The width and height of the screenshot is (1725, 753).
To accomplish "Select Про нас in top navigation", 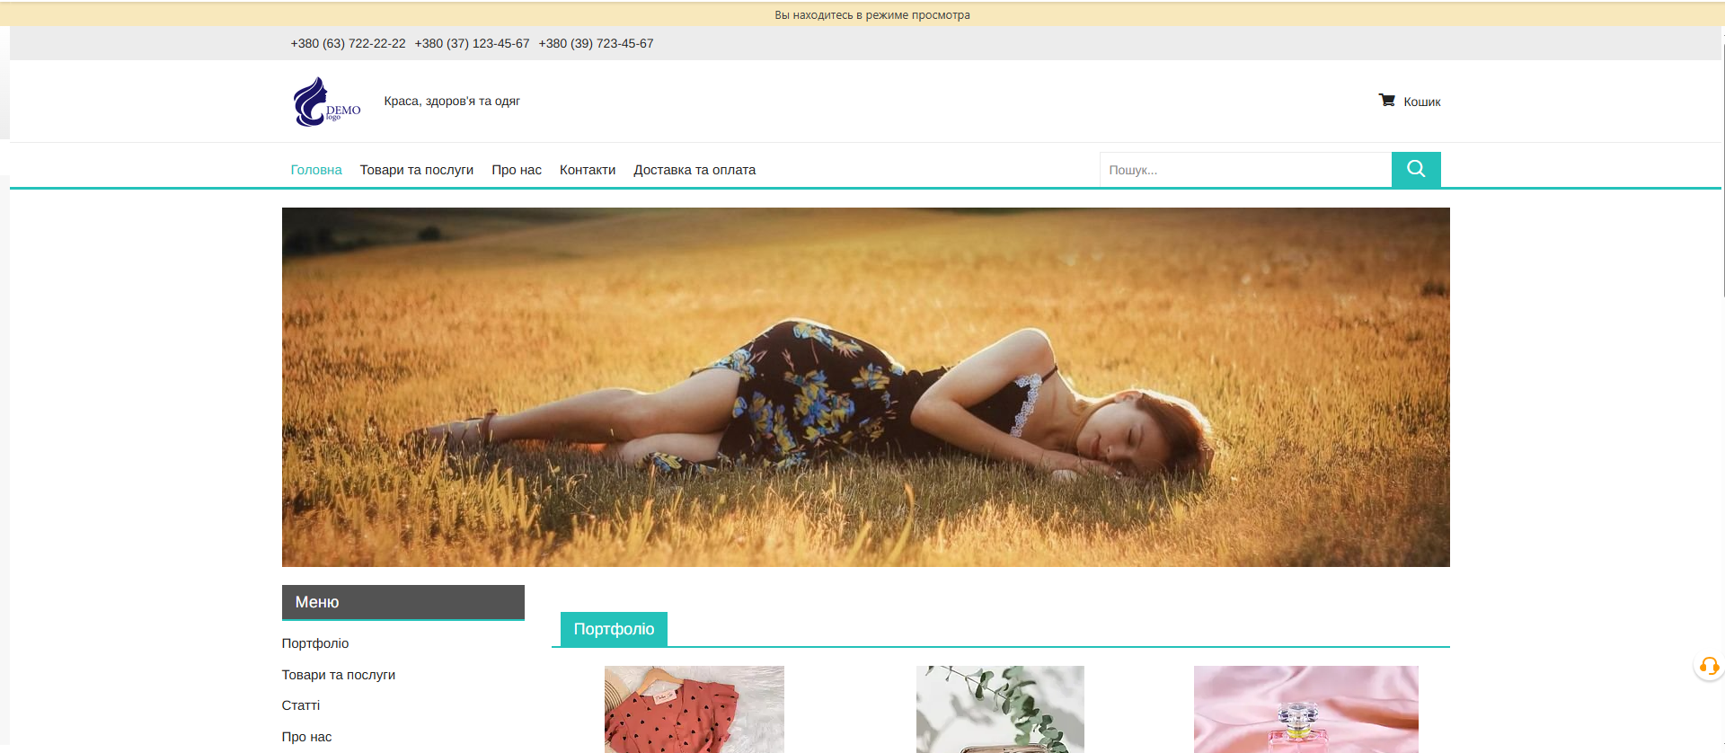I will point(516,170).
